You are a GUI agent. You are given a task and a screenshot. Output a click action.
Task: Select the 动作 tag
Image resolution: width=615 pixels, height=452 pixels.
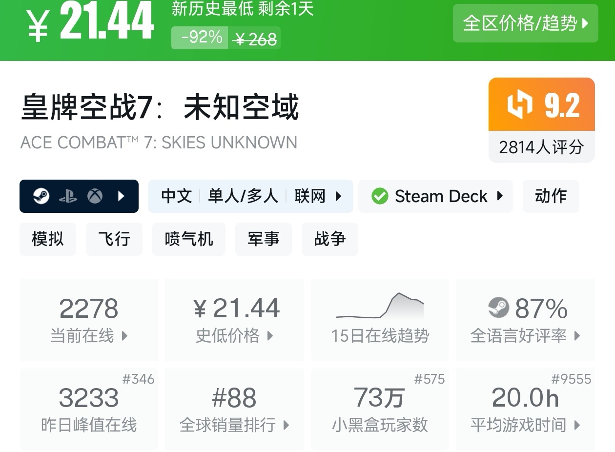[x=551, y=196]
